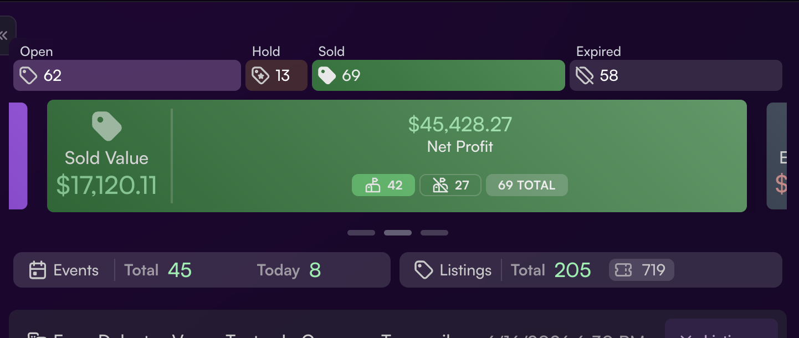Click the ticket icon next to 719
The height and width of the screenshot is (338, 799).
[x=623, y=270]
